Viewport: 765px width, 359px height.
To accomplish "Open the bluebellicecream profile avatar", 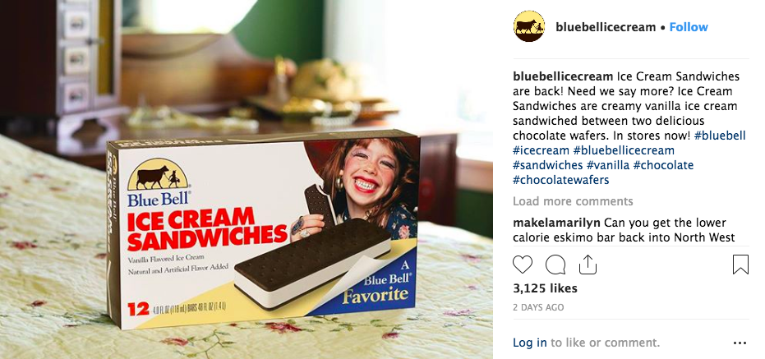I will [529, 26].
